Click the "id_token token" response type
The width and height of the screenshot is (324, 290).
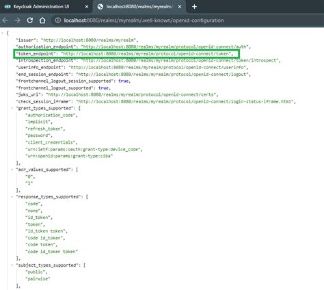pos(45,231)
